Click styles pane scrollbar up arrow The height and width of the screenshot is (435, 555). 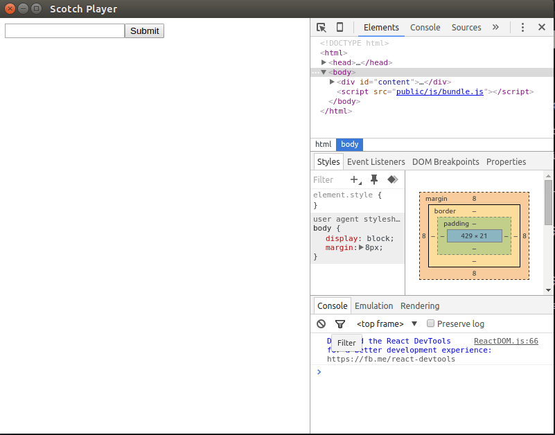[548, 176]
